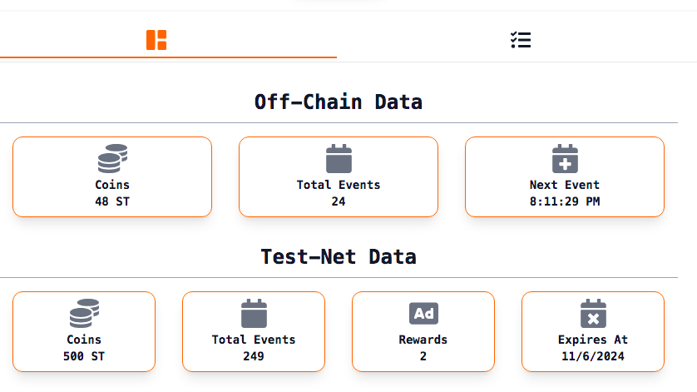The width and height of the screenshot is (697, 392).
Task: Click the Next Event calendar-plus icon
Action: (x=565, y=158)
